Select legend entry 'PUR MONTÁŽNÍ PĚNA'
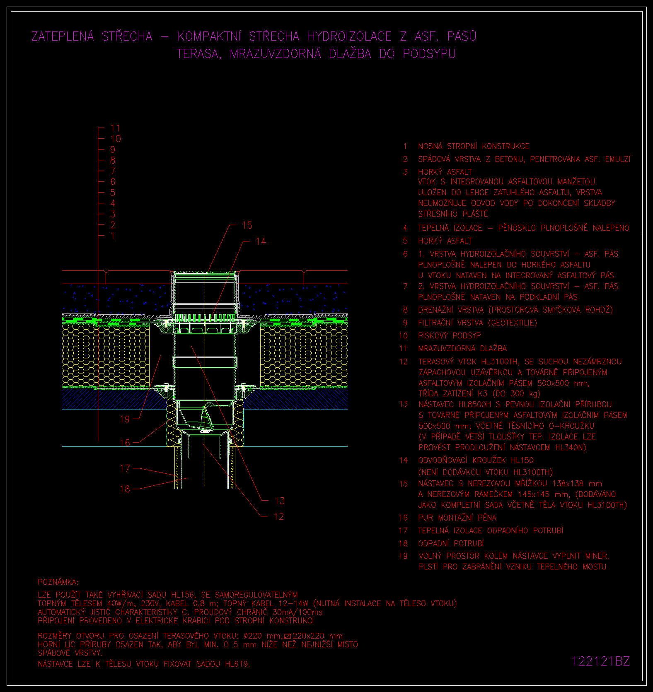The height and width of the screenshot is (692, 653). click(x=457, y=518)
